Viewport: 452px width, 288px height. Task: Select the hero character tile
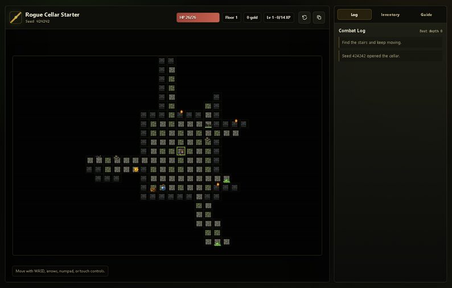180,151
